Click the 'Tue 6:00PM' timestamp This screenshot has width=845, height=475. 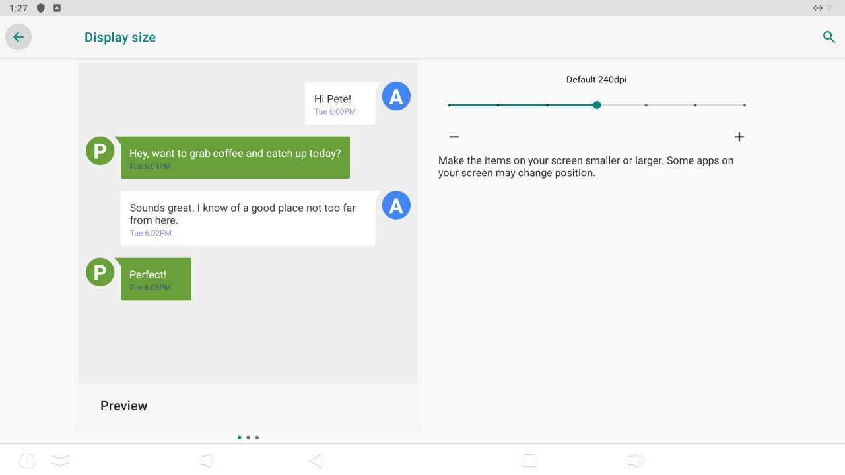pyautogui.click(x=335, y=112)
